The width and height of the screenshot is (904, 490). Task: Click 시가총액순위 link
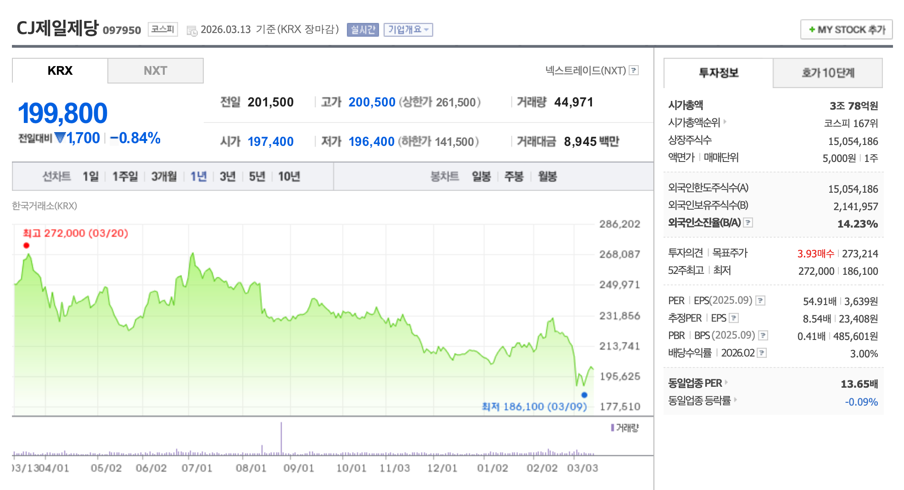point(694,122)
